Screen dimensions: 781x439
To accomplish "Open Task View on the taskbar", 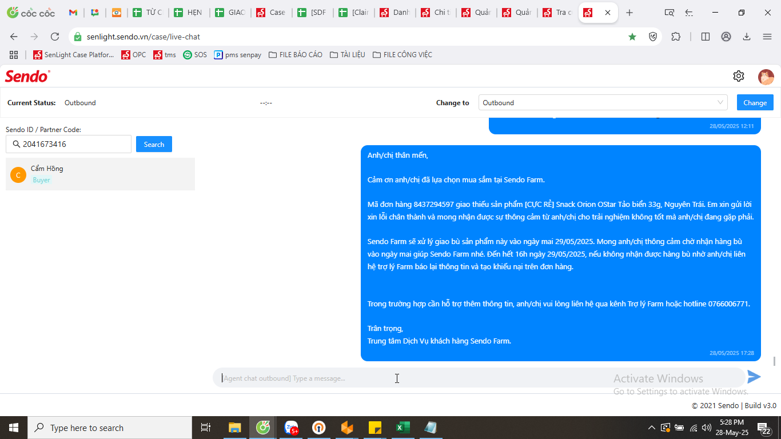I will (x=206, y=428).
